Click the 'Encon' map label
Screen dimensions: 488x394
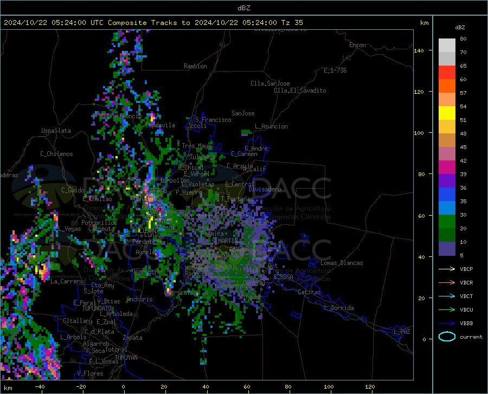tap(357, 45)
